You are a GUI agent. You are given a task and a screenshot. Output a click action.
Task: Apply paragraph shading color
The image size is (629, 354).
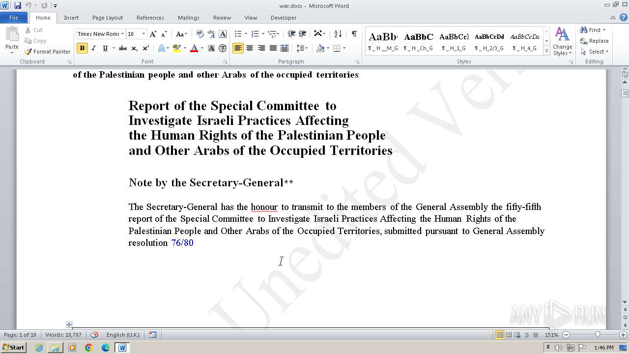(320, 48)
